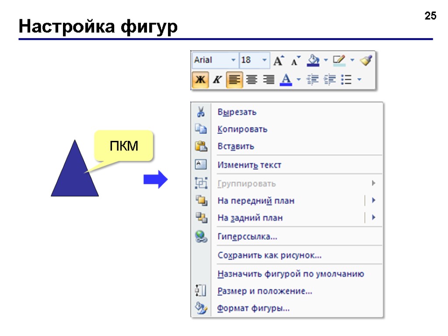The image size is (448, 336).
Task: Click the hyperlink globe icon
Action: coord(201,237)
